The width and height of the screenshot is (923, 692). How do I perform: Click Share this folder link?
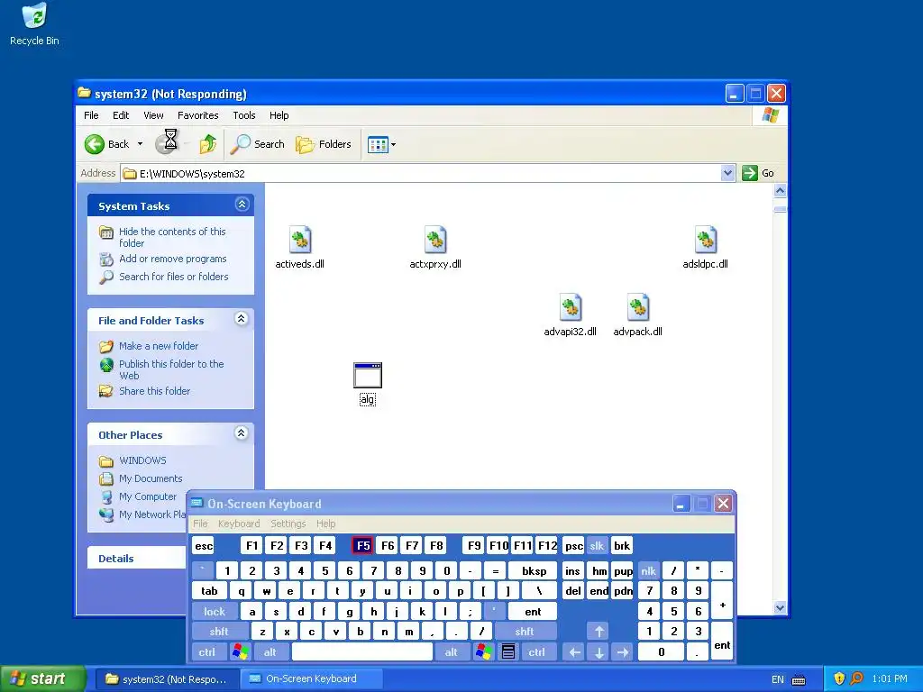[154, 391]
